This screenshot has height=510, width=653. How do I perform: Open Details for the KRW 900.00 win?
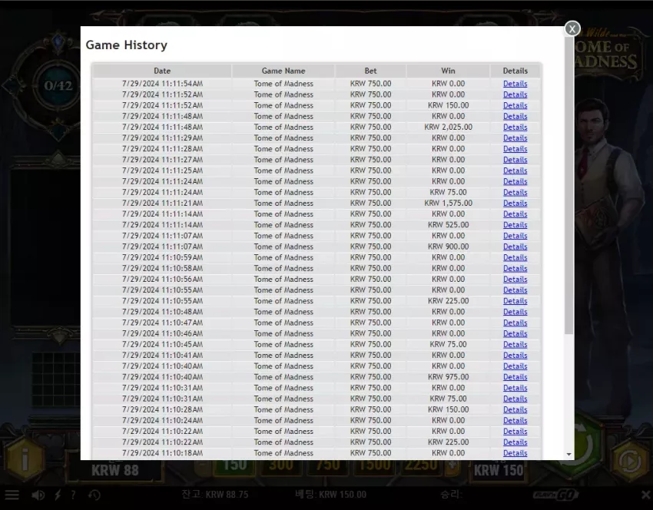click(515, 247)
